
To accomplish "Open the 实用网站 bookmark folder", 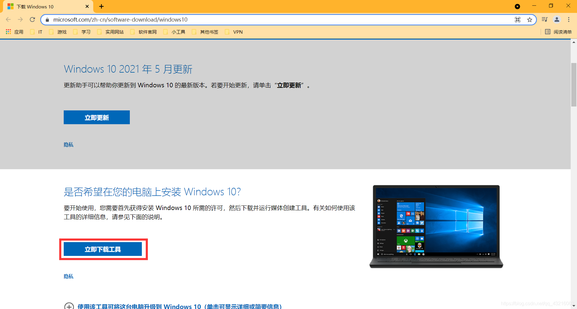I will click(x=110, y=32).
